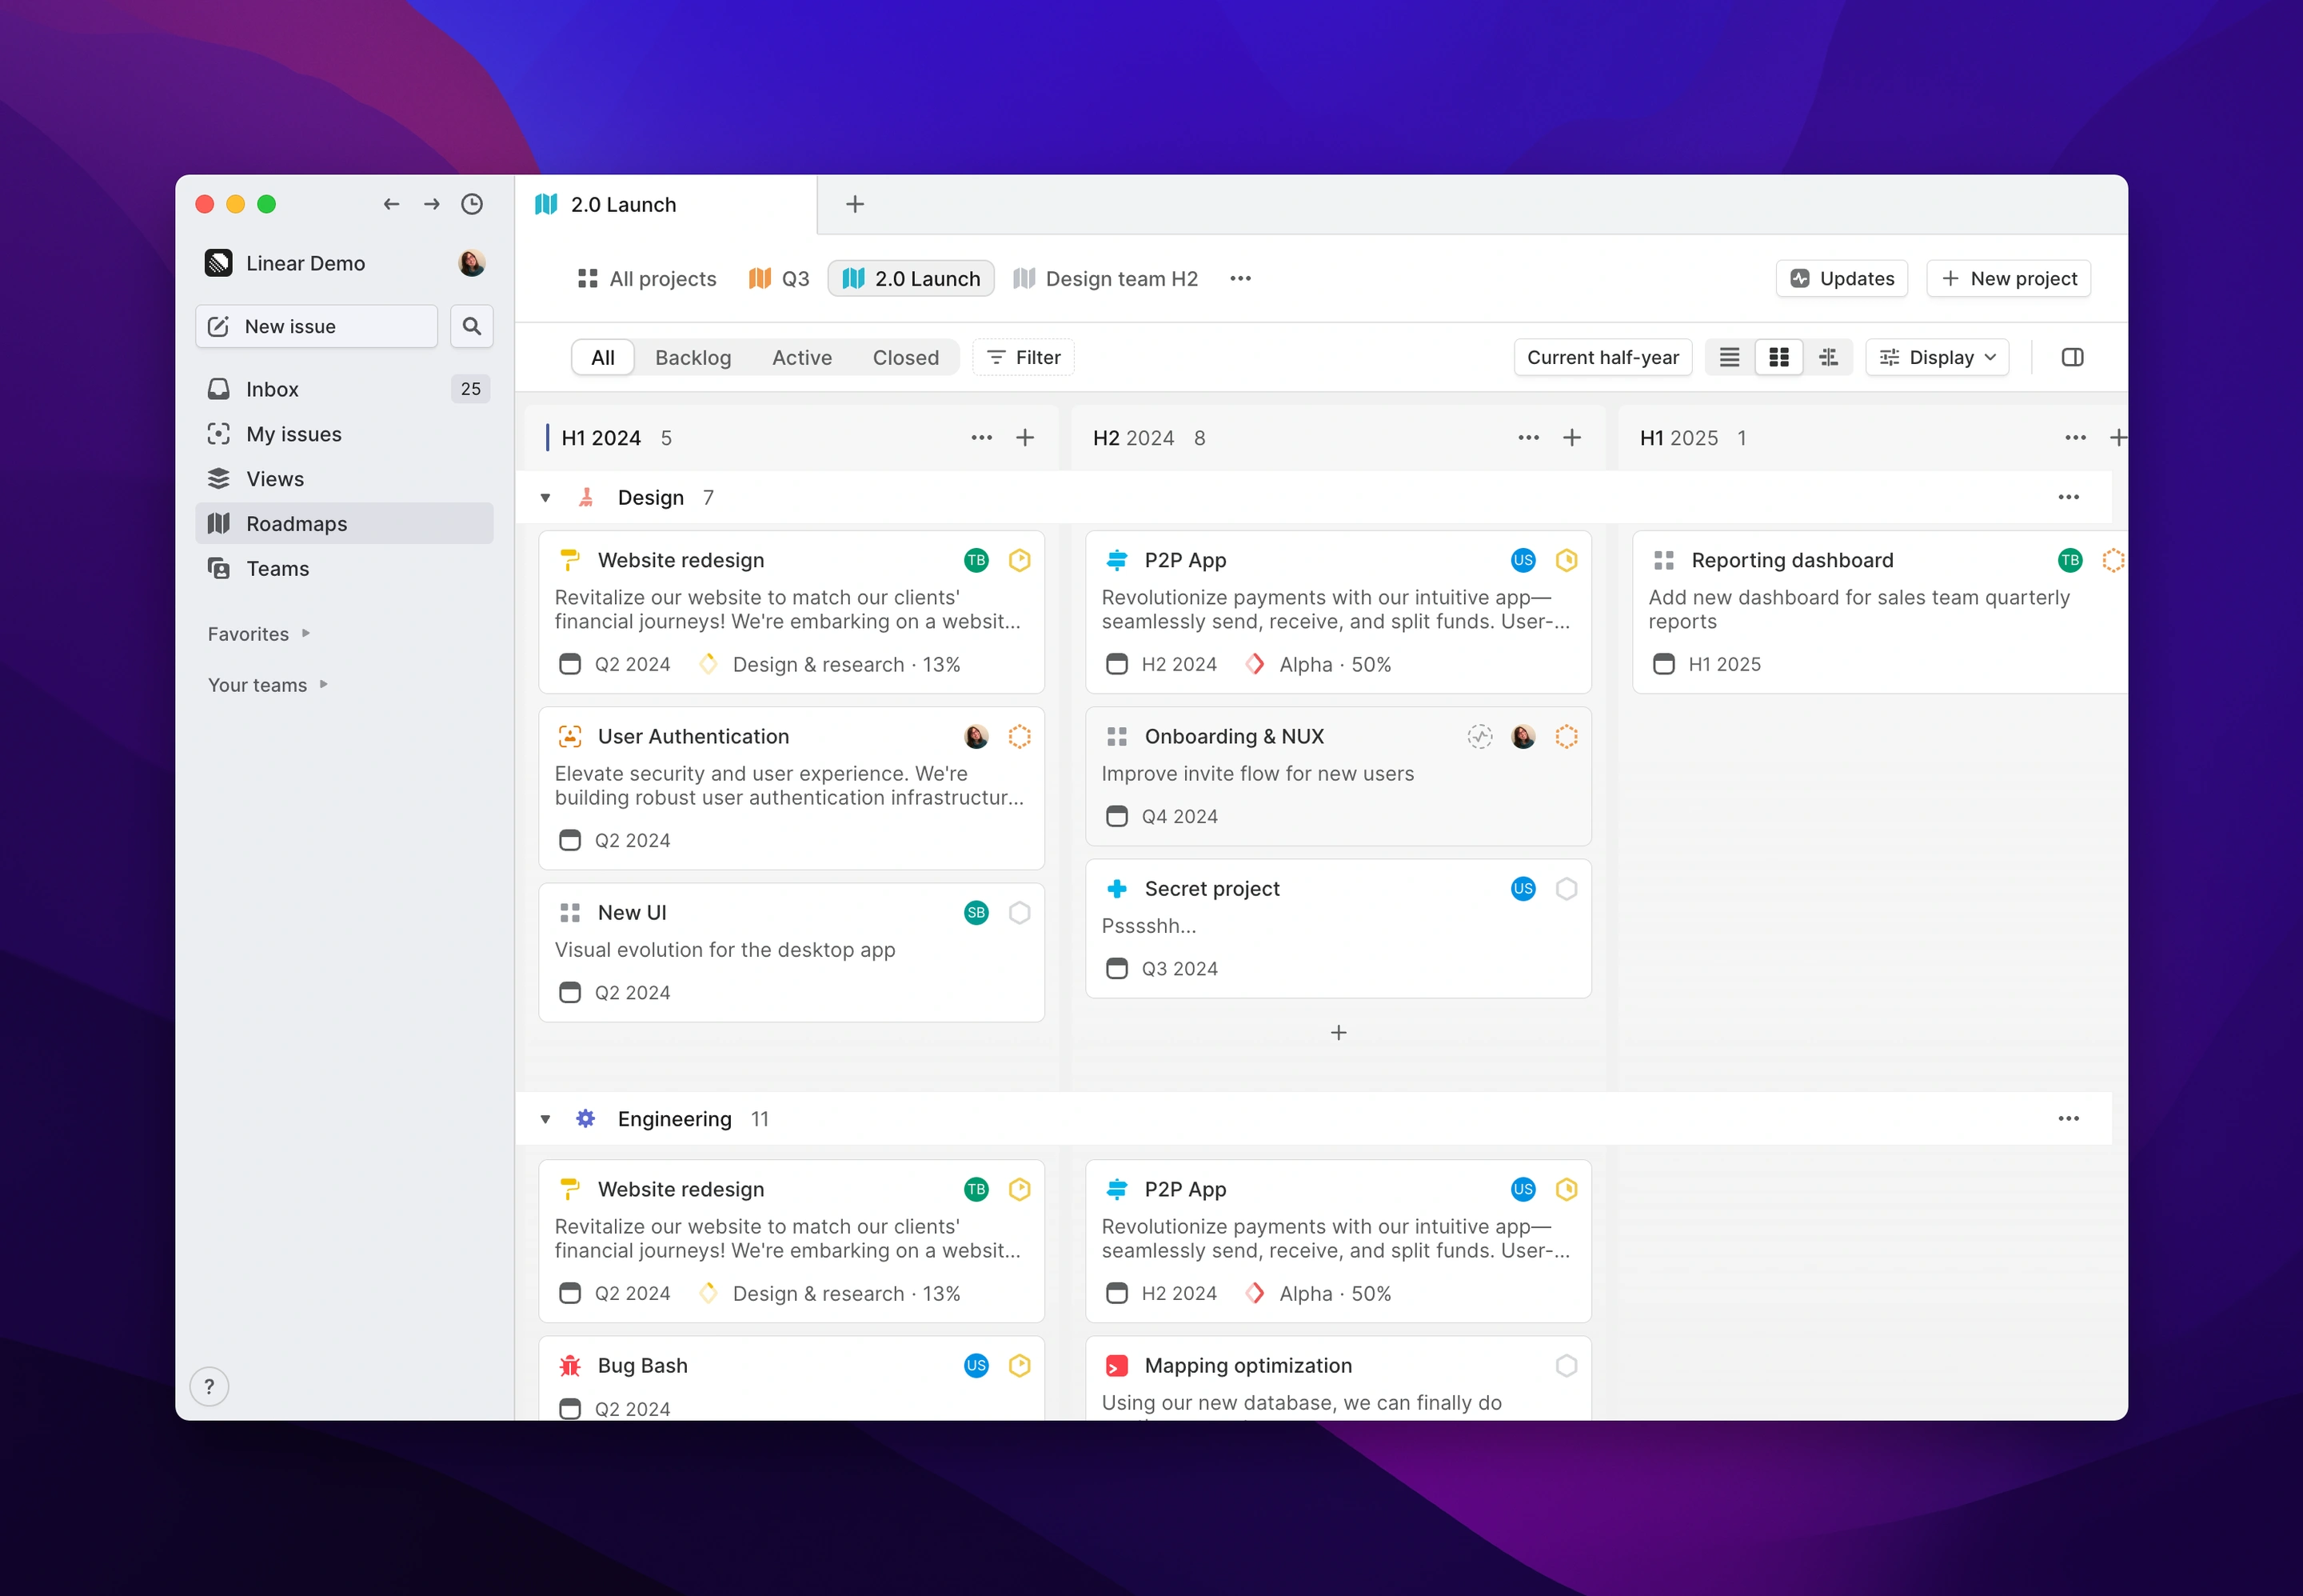Open a new tab with the plus icon
This screenshot has height=1596, width=2303.
(855, 204)
